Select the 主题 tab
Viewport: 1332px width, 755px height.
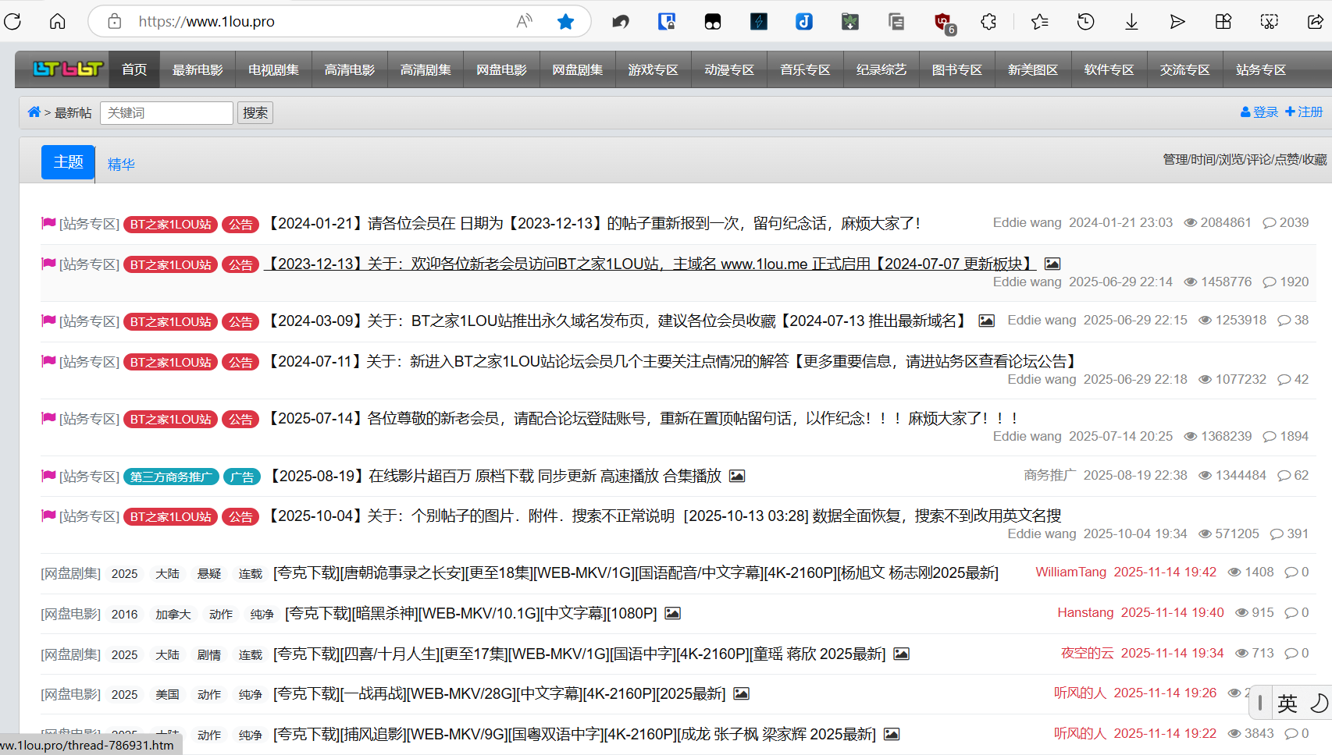(x=68, y=162)
